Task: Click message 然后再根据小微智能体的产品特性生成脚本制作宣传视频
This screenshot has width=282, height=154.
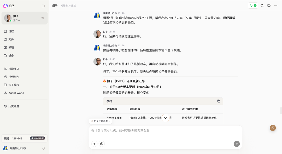Action: pyautogui.click(x=143, y=50)
